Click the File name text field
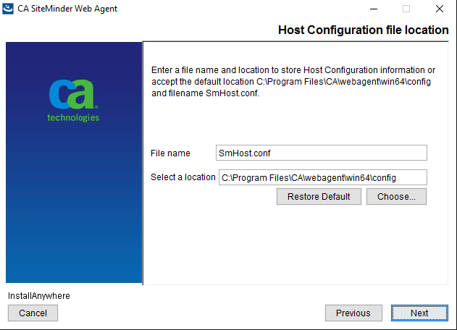The width and height of the screenshot is (457, 330). click(x=322, y=153)
